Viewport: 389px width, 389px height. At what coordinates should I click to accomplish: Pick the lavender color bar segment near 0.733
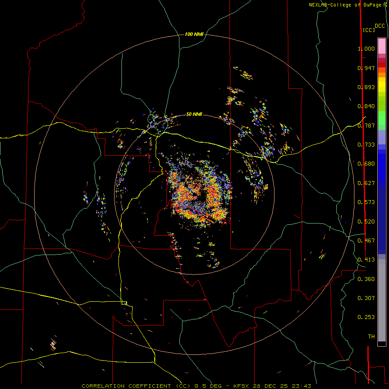point(382,137)
